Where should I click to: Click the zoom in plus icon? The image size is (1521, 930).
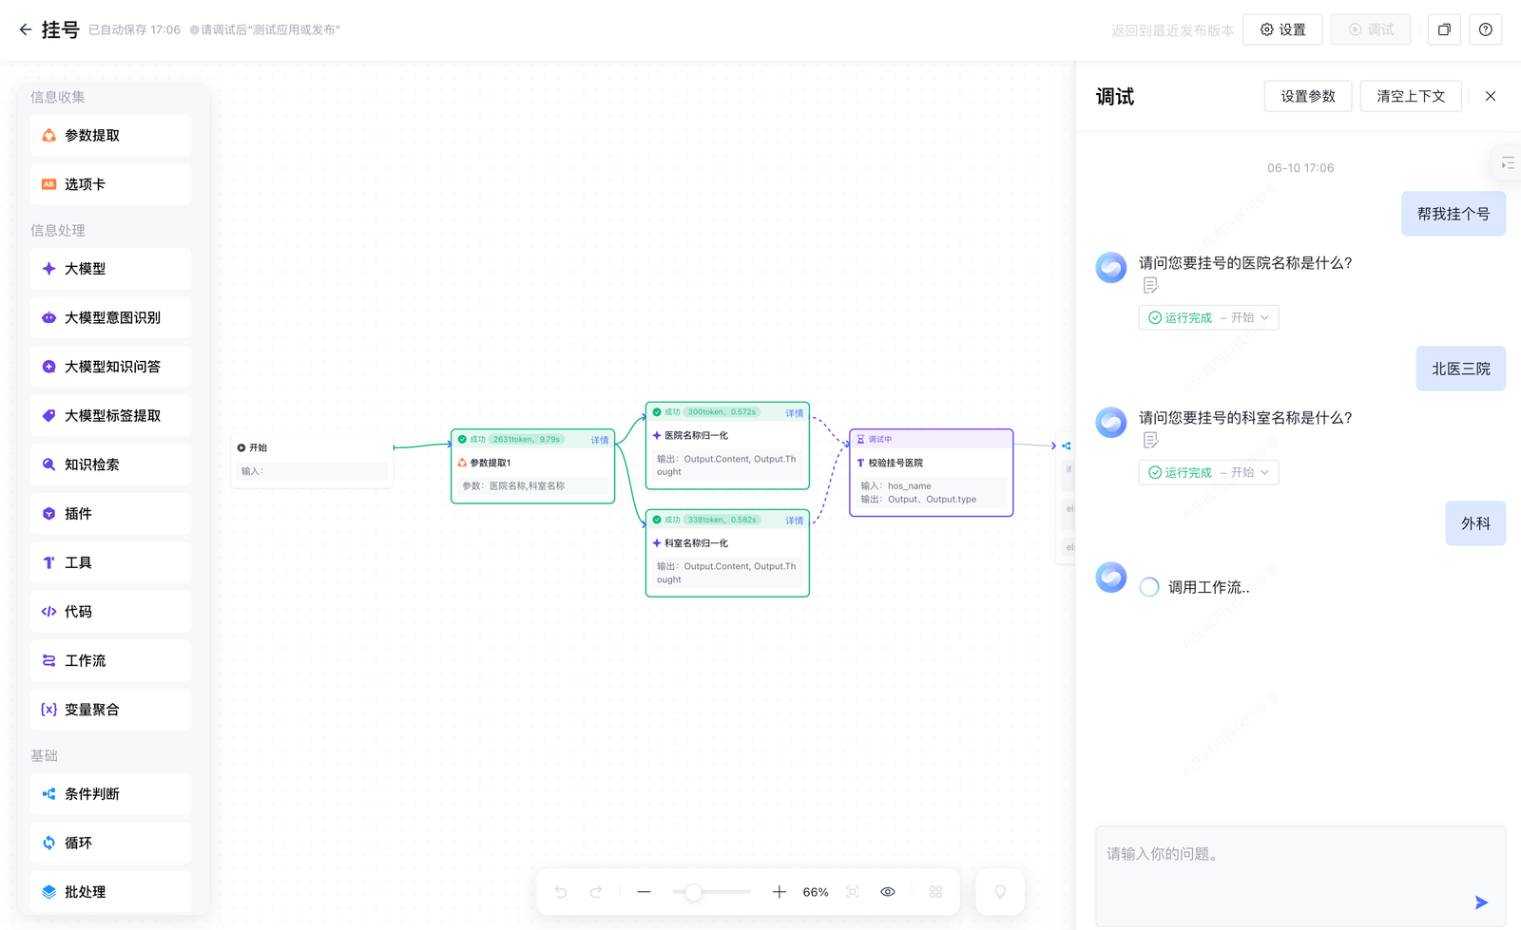click(x=779, y=892)
